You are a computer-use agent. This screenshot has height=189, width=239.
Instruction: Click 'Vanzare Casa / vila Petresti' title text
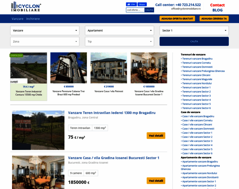click(109, 91)
